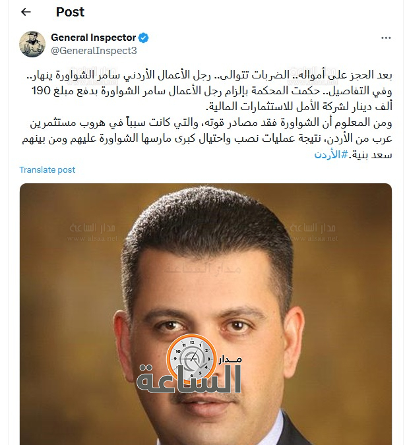The height and width of the screenshot is (445, 405).
Task: Click the faded مدار الساعة watermark on forehead
Action: (x=202, y=268)
